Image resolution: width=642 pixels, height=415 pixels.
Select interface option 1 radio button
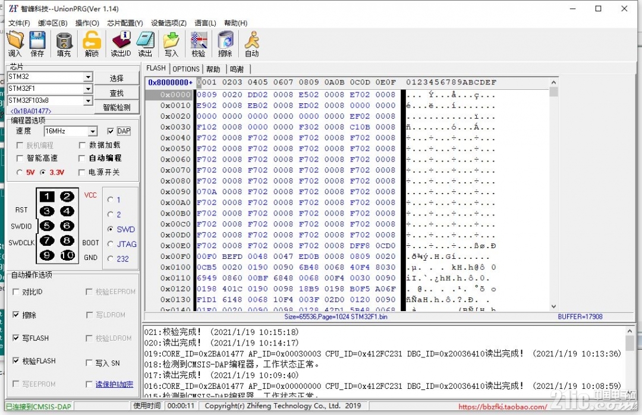click(x=110, y=200)
